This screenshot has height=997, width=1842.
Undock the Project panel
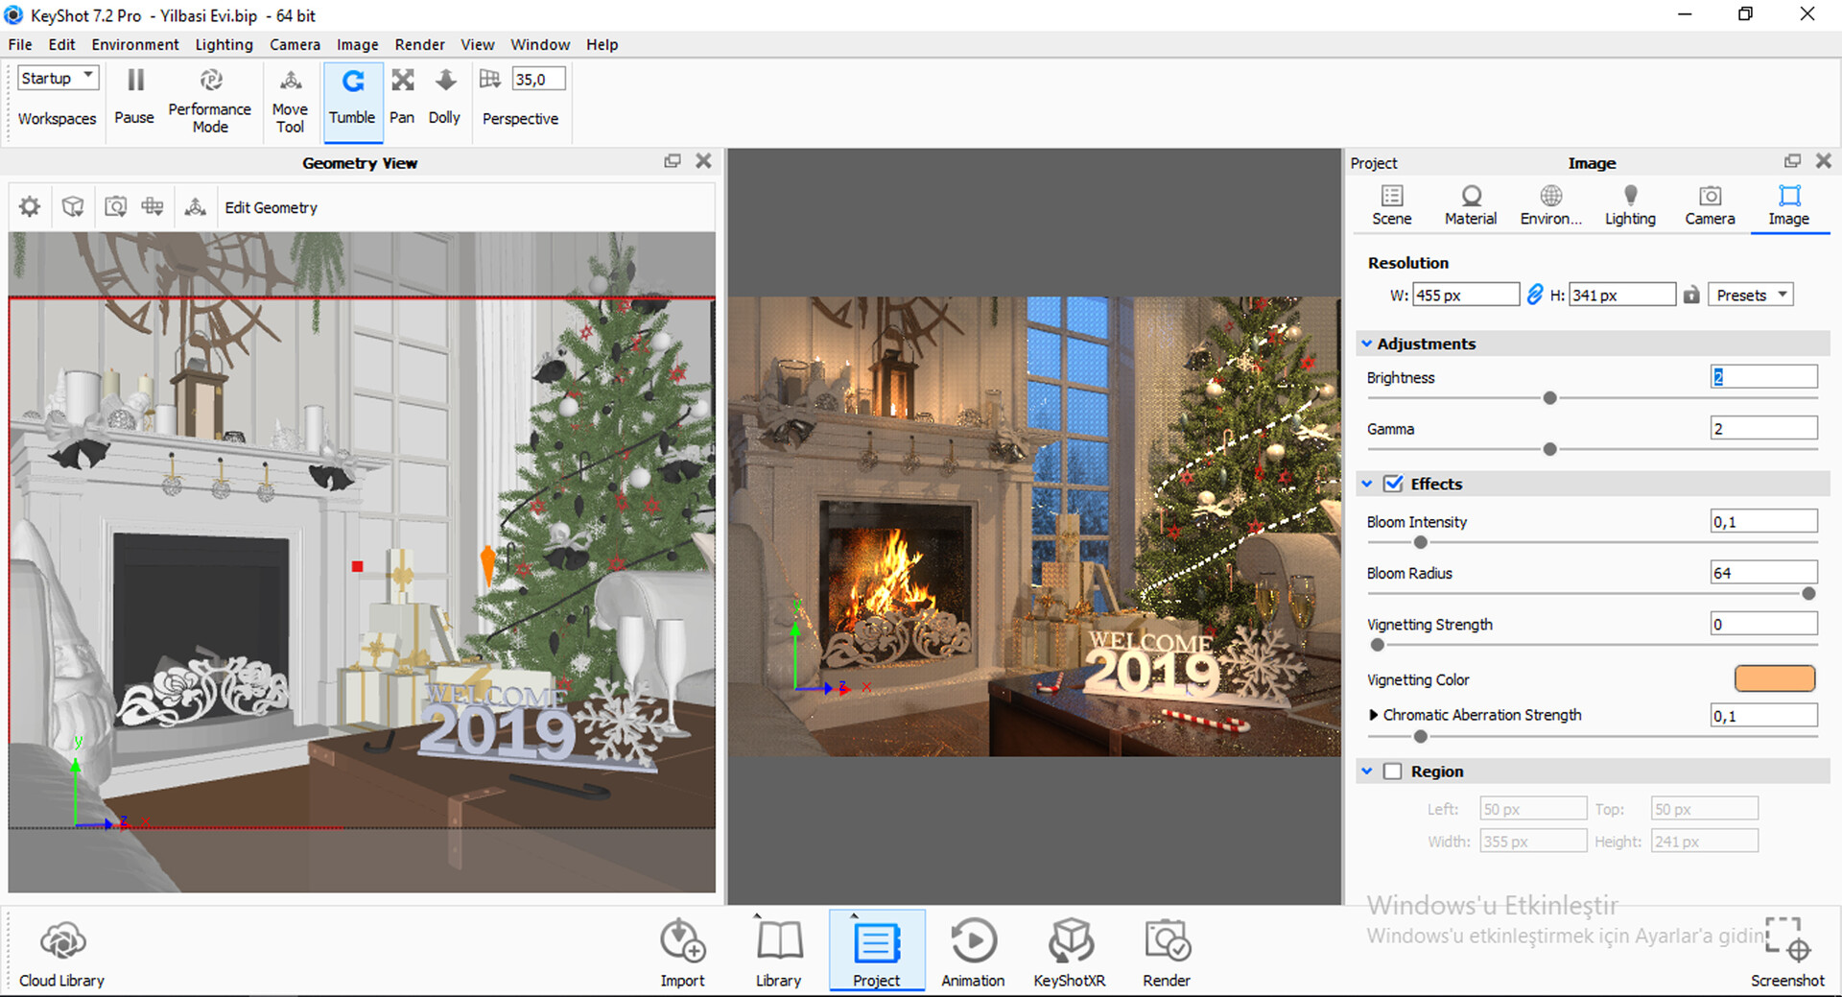(1792, 161)
